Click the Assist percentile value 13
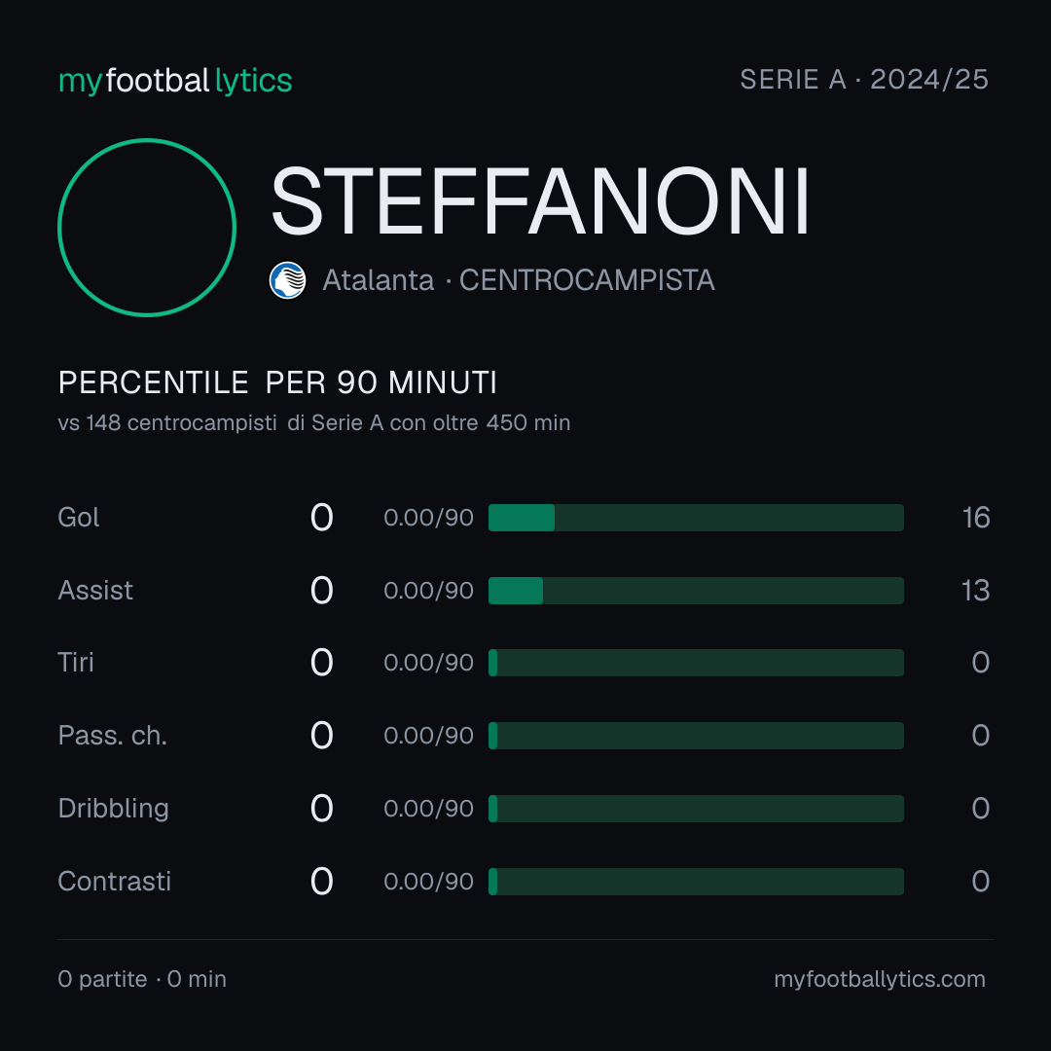 pyautogui.click(x=975, y=591)
